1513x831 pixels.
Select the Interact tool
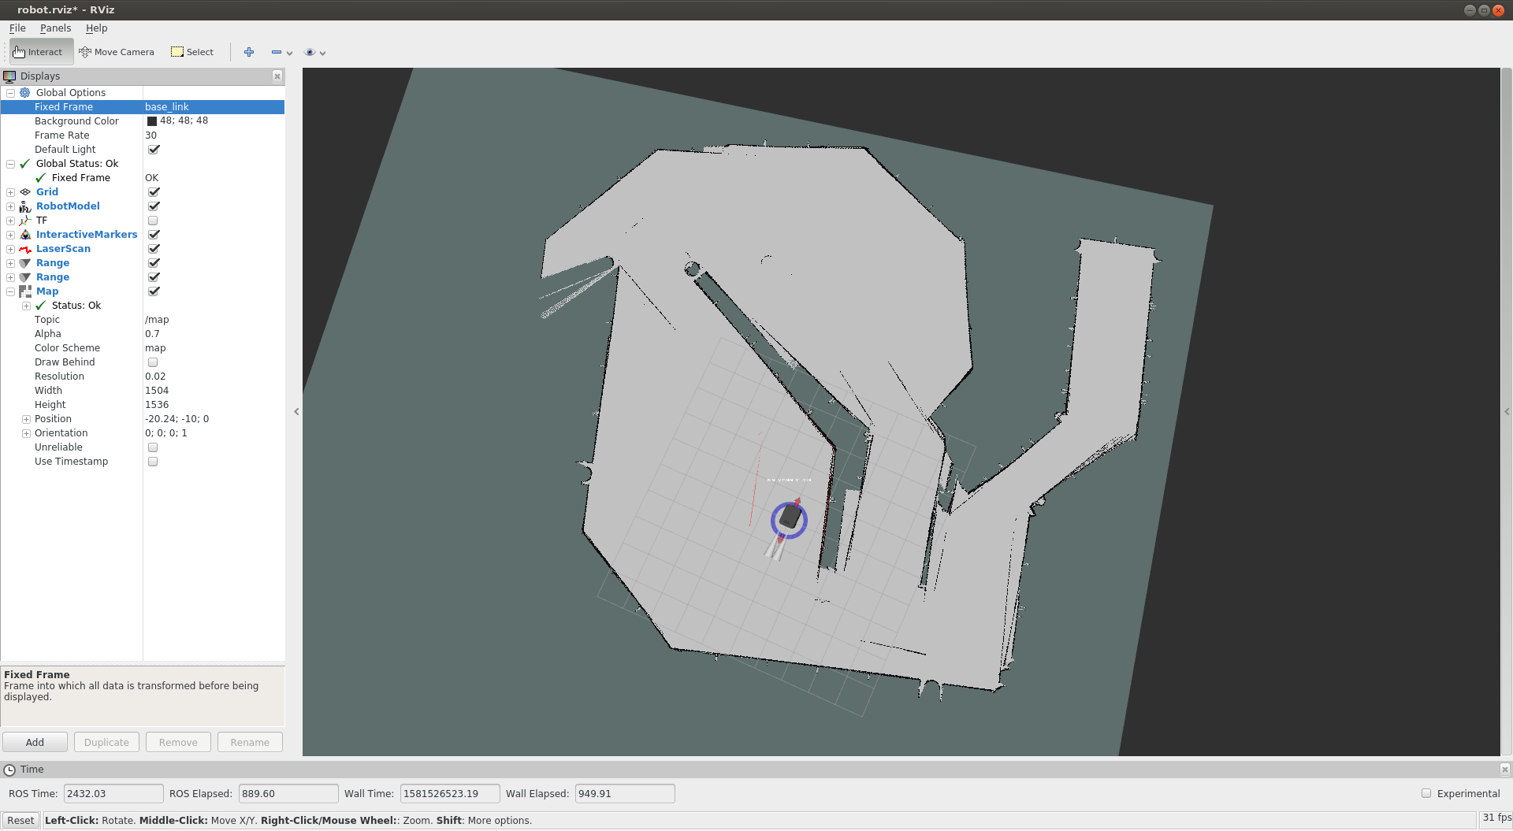pyautogui.click(x=38, y=52)
